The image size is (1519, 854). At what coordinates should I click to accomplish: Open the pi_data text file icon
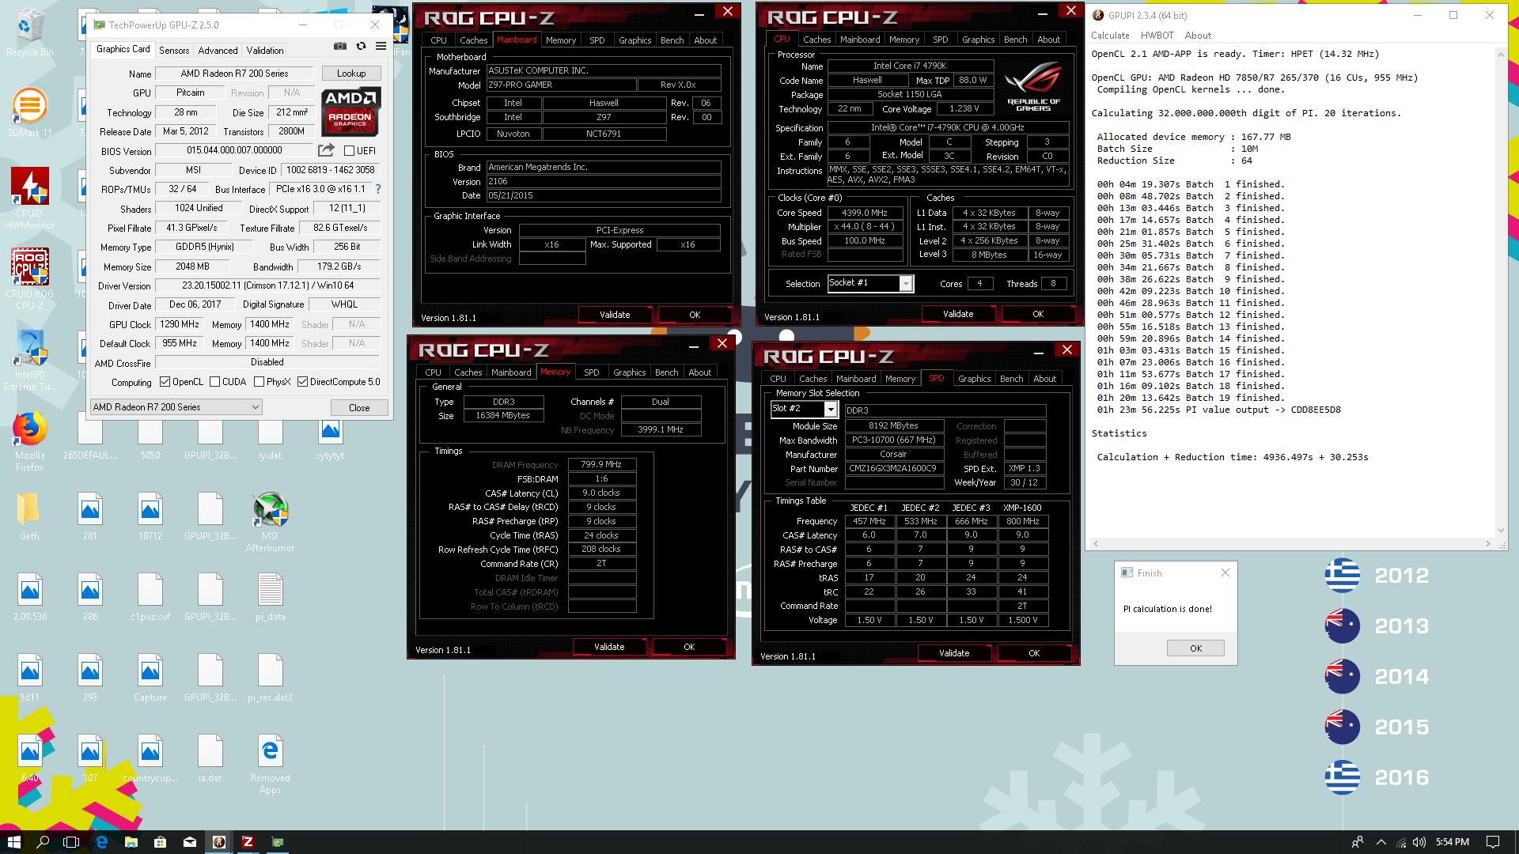(x=270, y=597)
